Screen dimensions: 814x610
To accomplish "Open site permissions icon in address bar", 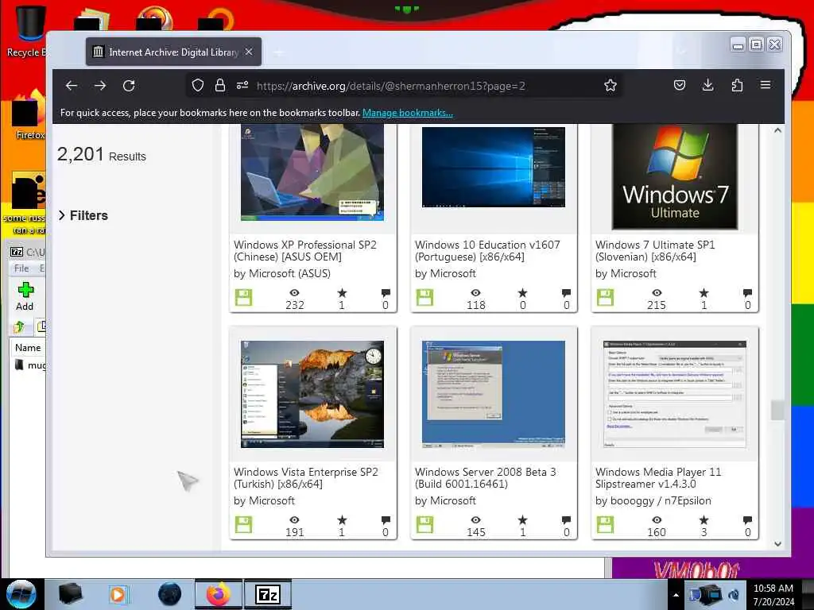I will tap(242, 86).
